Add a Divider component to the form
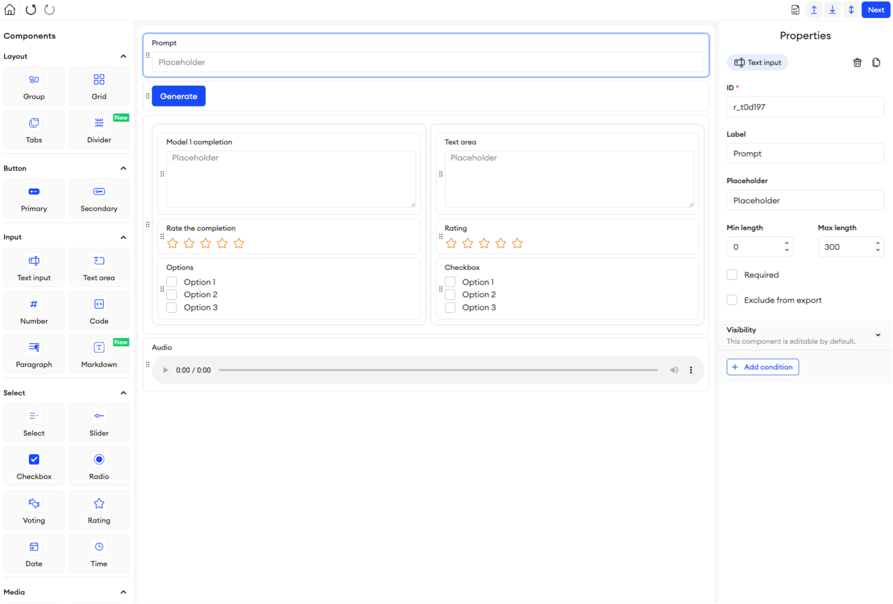The height and width of the screenshot is (604, 893). [99, 129]
